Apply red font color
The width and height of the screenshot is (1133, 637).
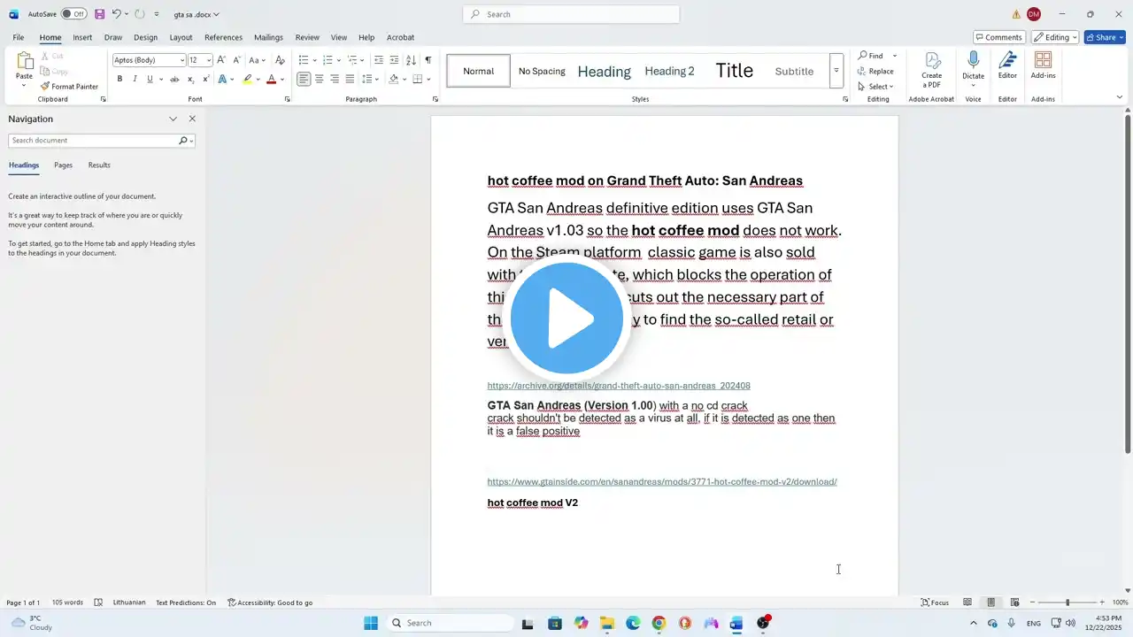[x=272, y=79]
